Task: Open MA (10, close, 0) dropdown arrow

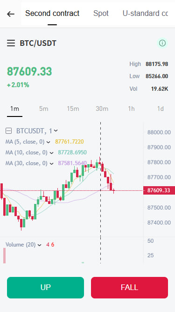Action: coord(51,153)
